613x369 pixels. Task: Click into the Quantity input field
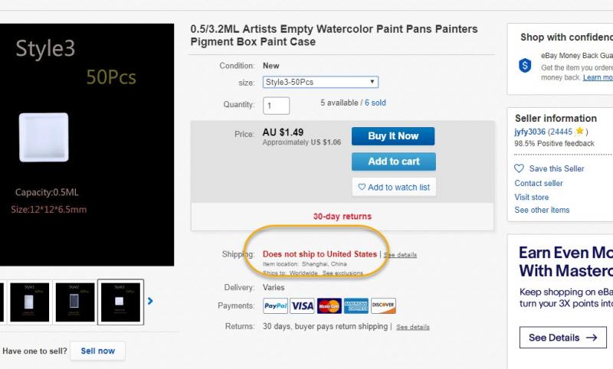tap(276, 106)
